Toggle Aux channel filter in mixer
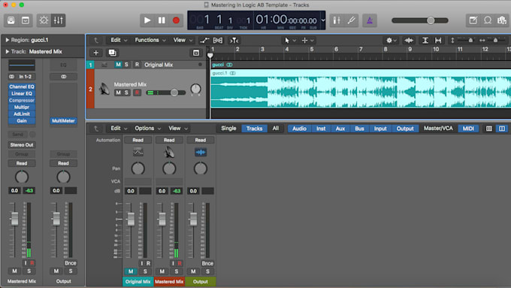This screenshot has width=511, height=288. point(340,129)
